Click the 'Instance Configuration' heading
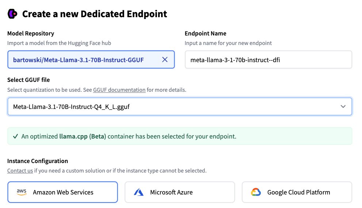 [x=38, y=161]
